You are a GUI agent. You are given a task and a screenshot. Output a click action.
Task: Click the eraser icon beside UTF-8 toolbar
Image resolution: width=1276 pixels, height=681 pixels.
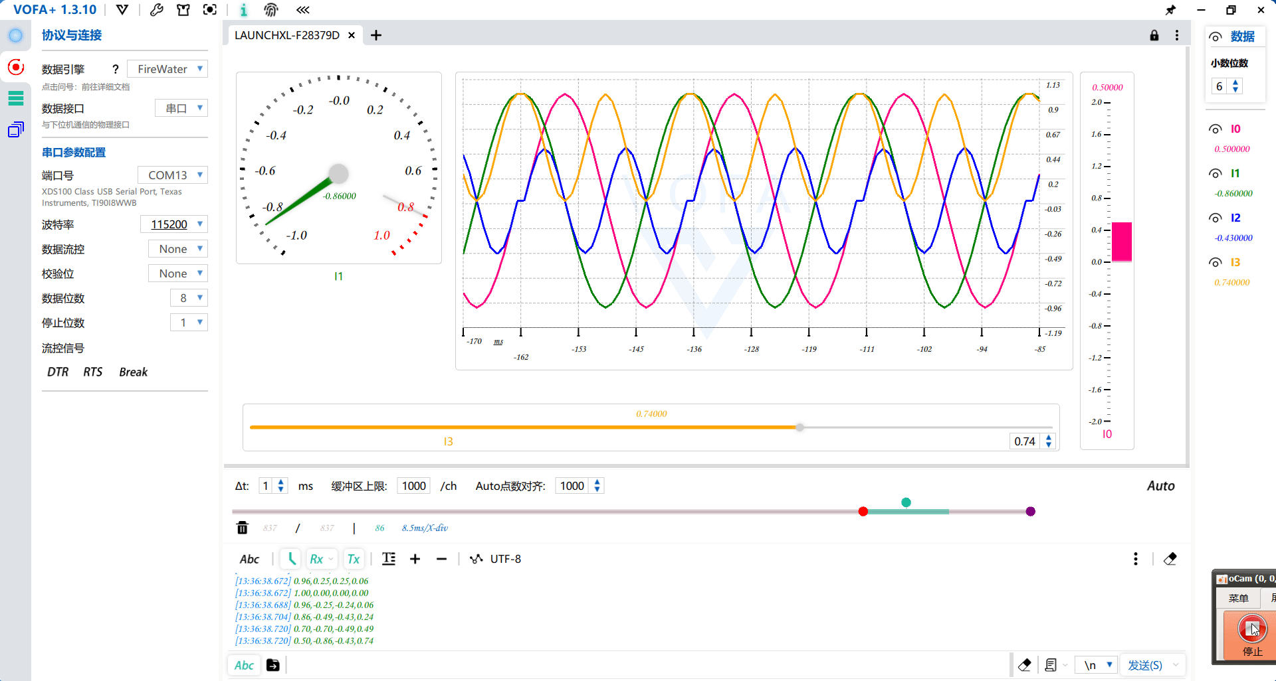1170,559
